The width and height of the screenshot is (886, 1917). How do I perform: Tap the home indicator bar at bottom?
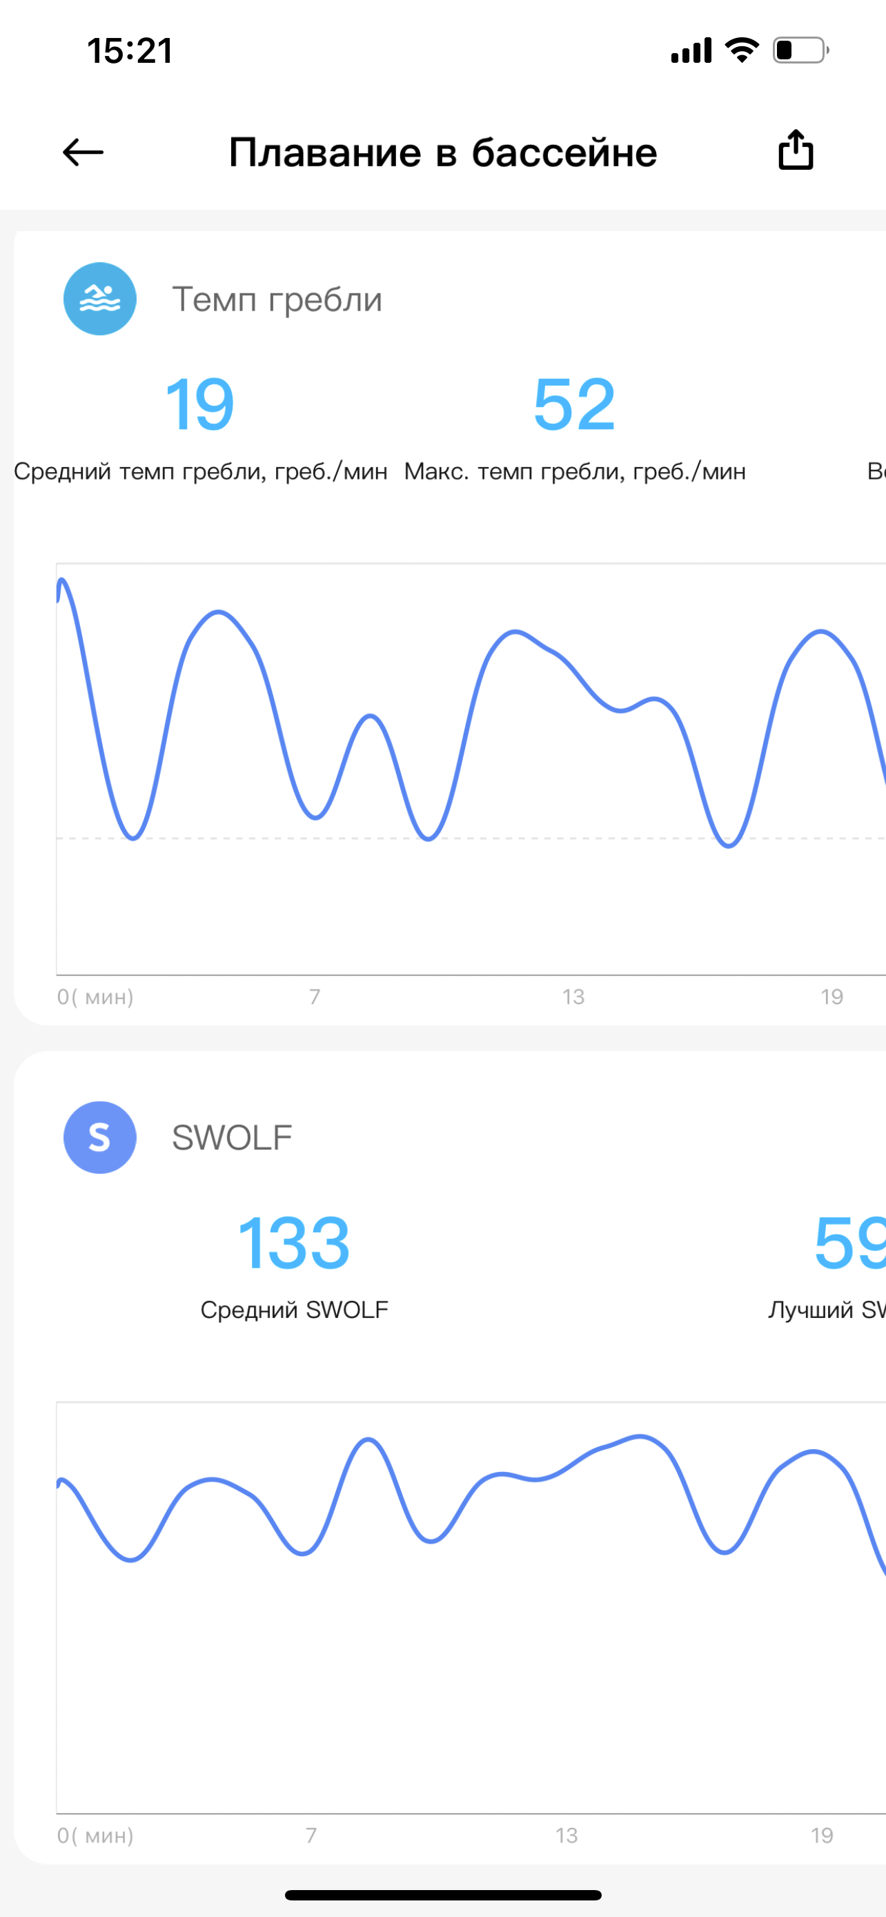[442, 1895]
